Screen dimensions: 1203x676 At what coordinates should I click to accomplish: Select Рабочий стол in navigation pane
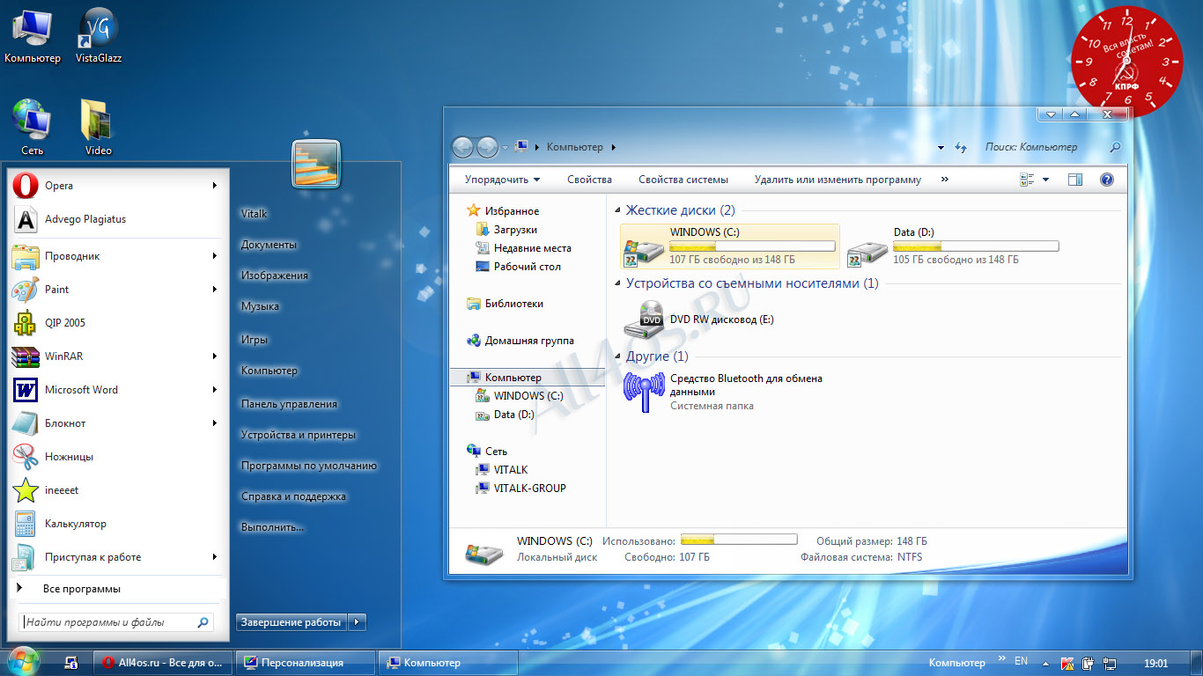coord(518,267)
